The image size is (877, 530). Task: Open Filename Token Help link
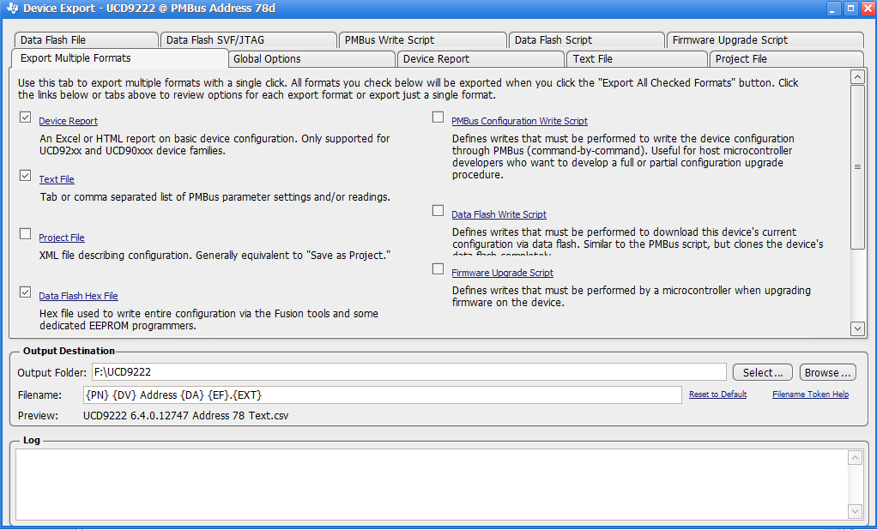coord(810,394)
